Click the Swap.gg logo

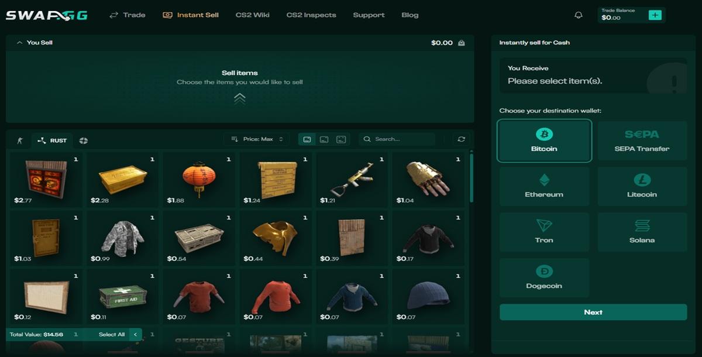(47, 15)
